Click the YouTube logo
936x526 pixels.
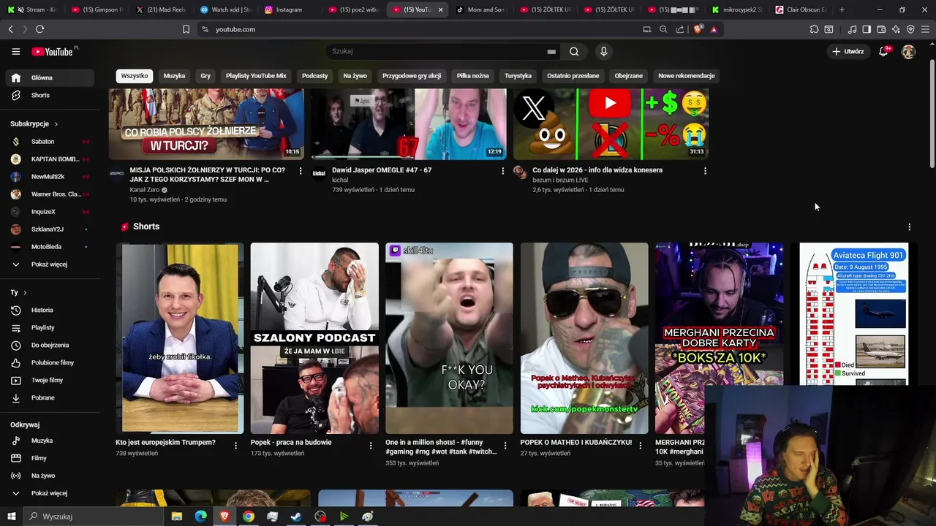[x=53, y=52]
